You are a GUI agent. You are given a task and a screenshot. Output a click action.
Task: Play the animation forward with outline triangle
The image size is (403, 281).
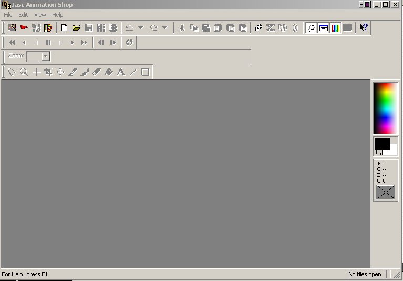[60, 43]
